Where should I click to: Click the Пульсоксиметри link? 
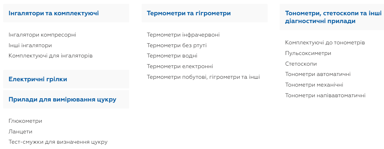[x=308, y=53]
